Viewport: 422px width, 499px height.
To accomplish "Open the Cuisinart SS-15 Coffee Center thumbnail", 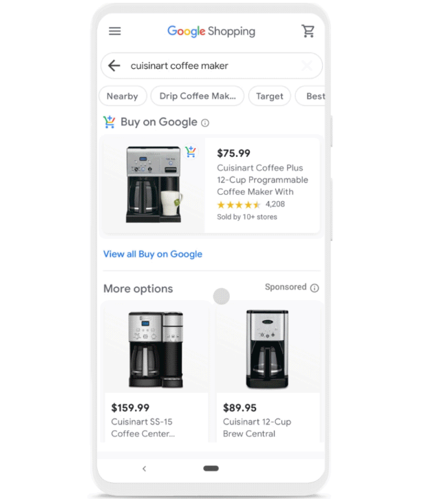I will click(x=156, y=350).
